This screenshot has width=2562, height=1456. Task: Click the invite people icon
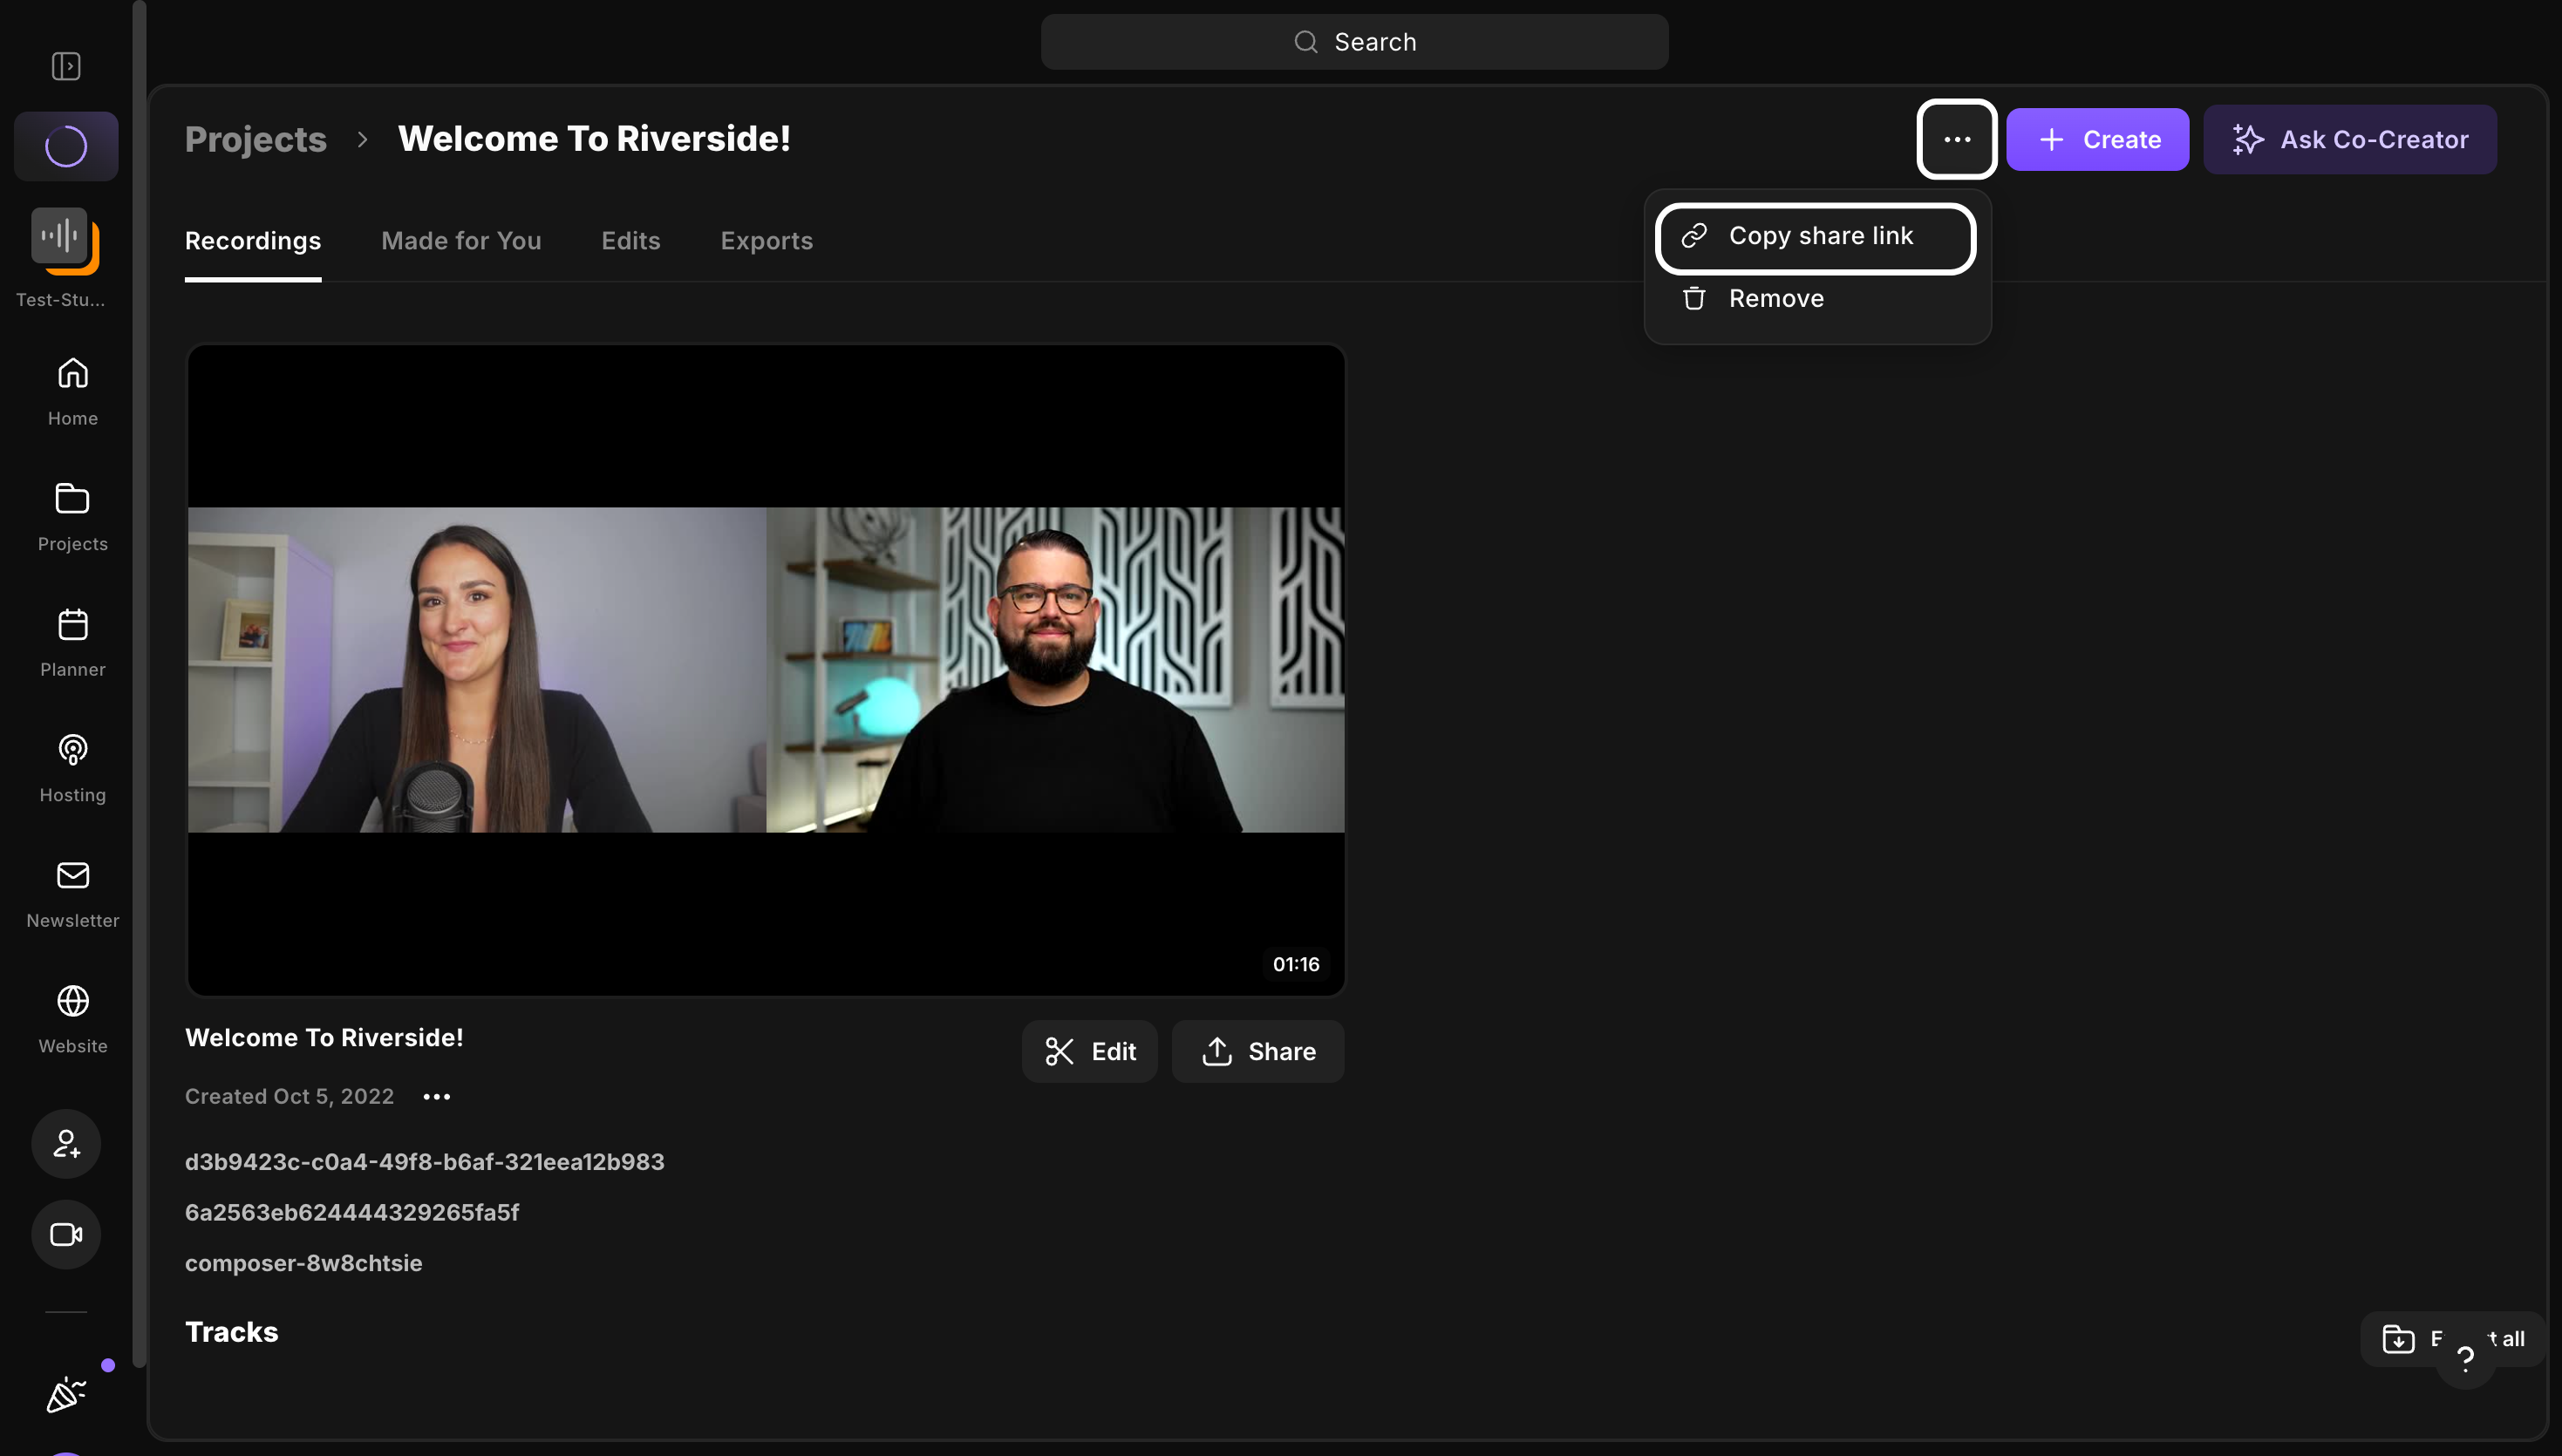(66, 1143)
